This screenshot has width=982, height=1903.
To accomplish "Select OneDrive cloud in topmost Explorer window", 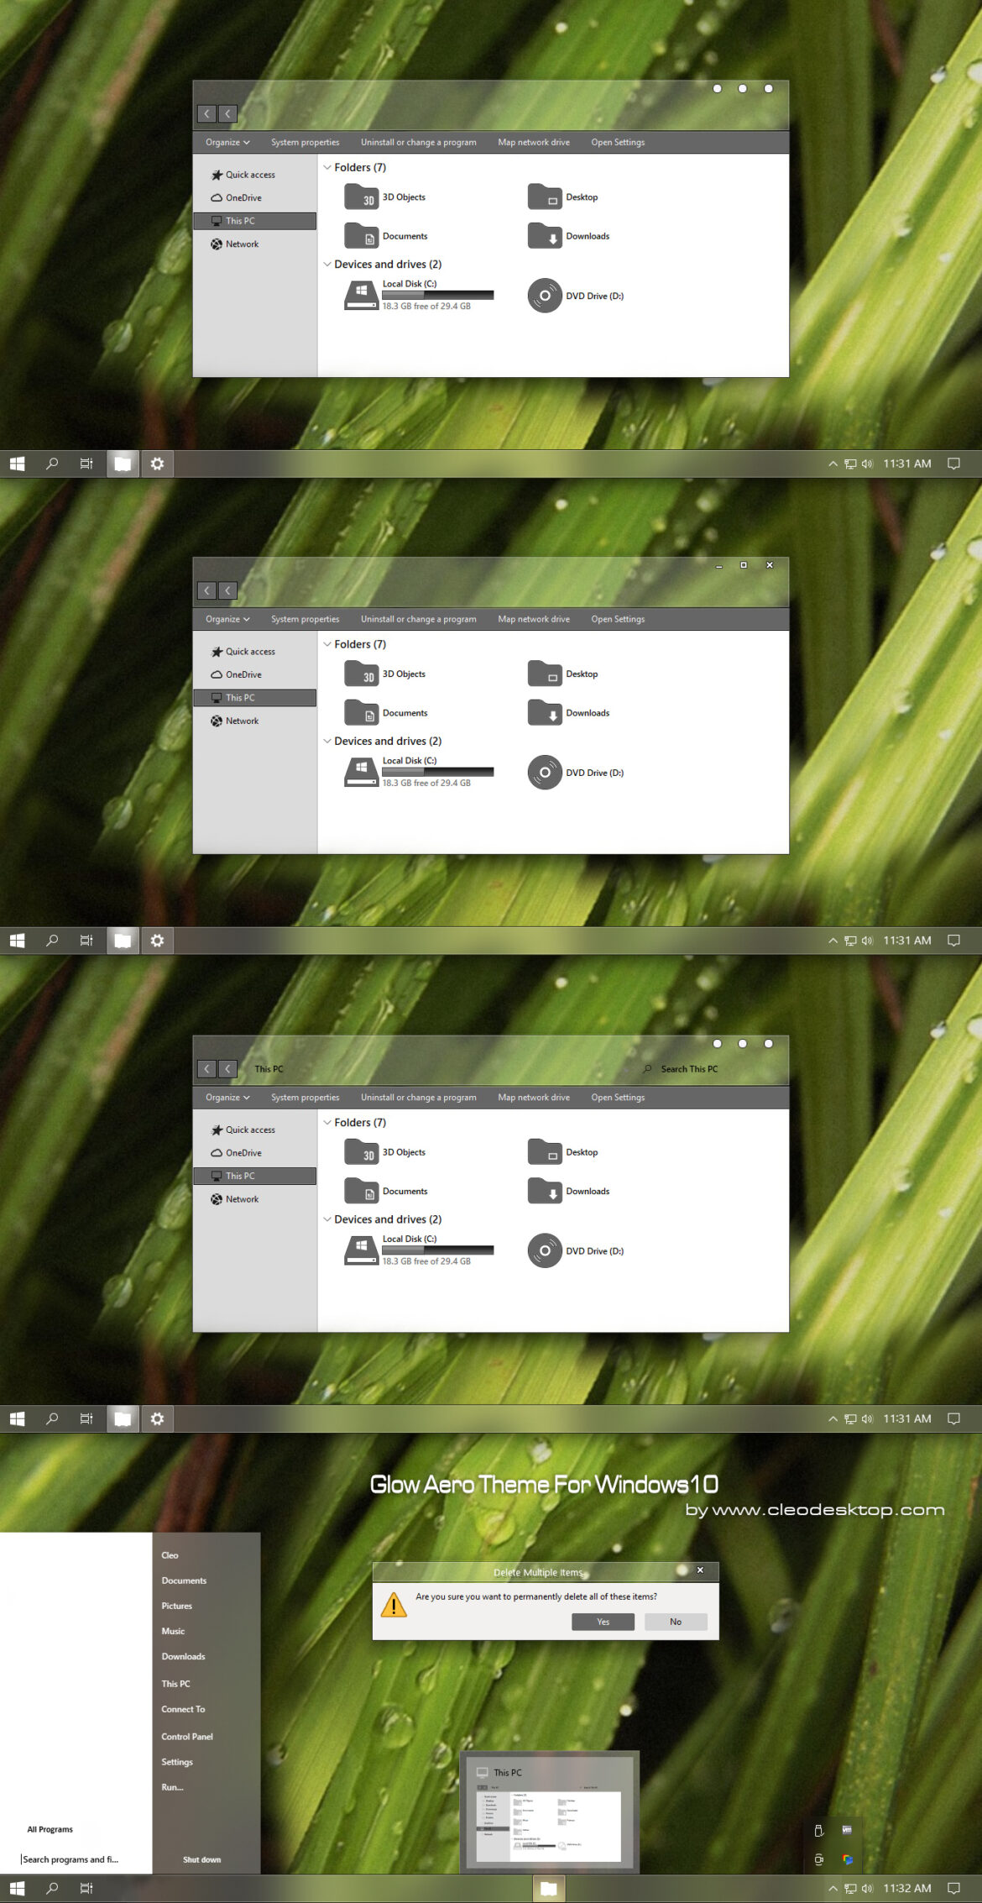I will (217, 198).
